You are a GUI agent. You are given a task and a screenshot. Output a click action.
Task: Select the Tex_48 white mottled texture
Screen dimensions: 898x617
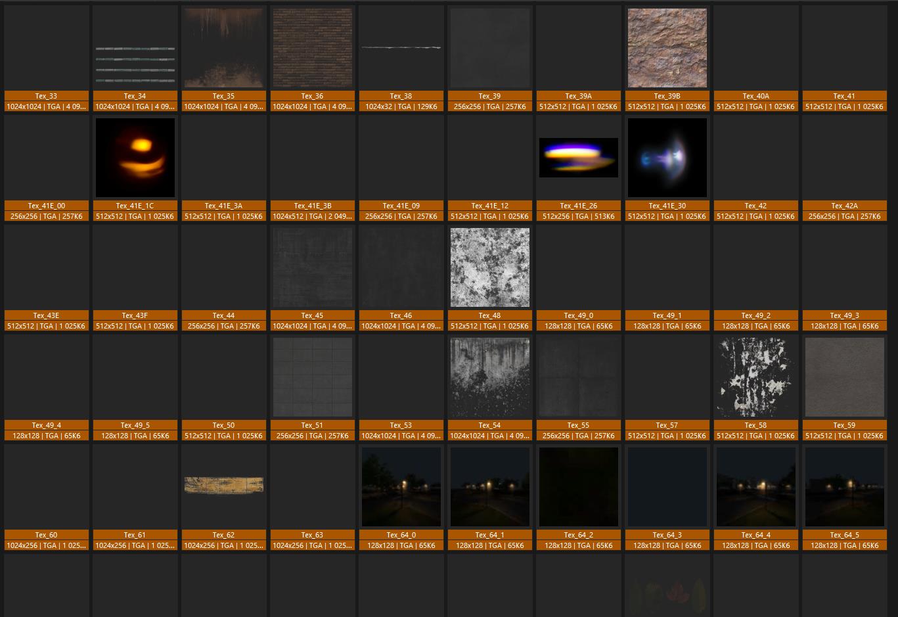click(x=489, y=267)
